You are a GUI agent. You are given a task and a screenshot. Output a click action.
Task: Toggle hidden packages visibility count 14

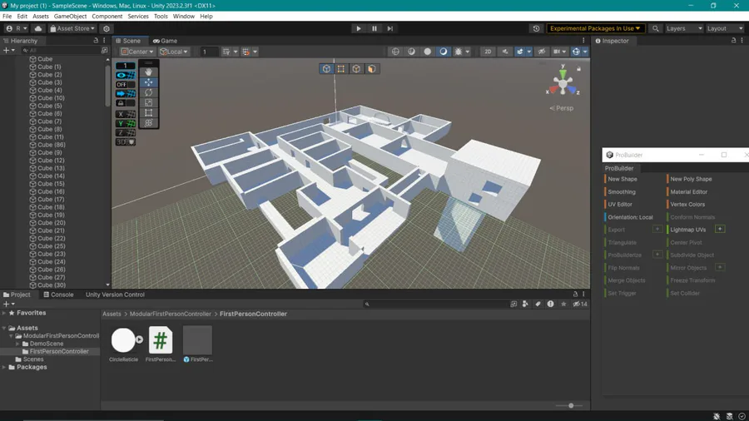[580, 304]
